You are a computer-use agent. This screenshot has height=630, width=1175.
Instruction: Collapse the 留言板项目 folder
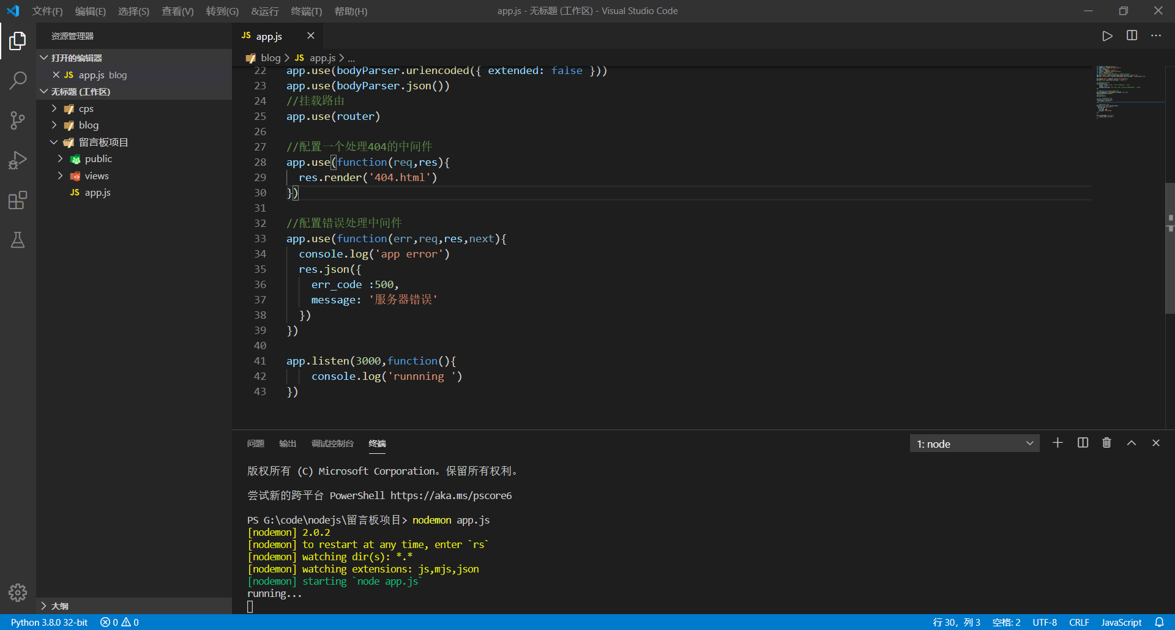tap(54, 142)
